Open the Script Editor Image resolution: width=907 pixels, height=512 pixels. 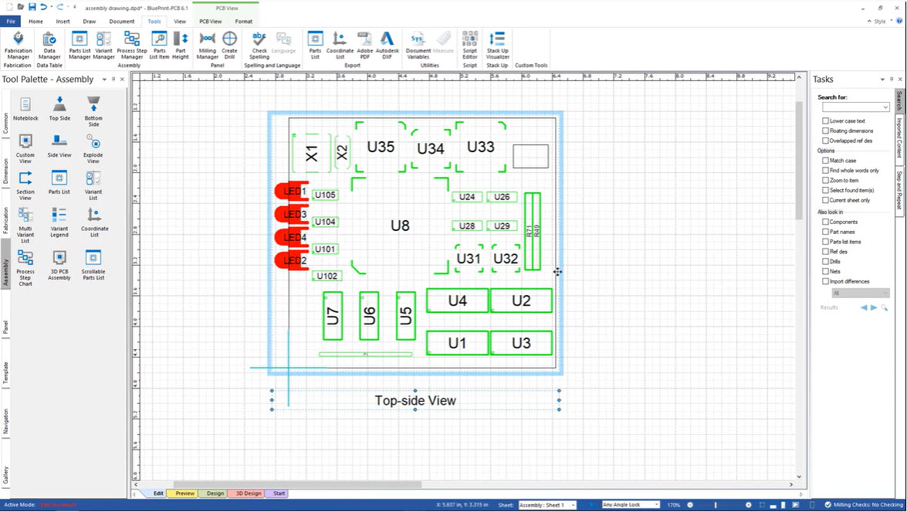point(469,45)
